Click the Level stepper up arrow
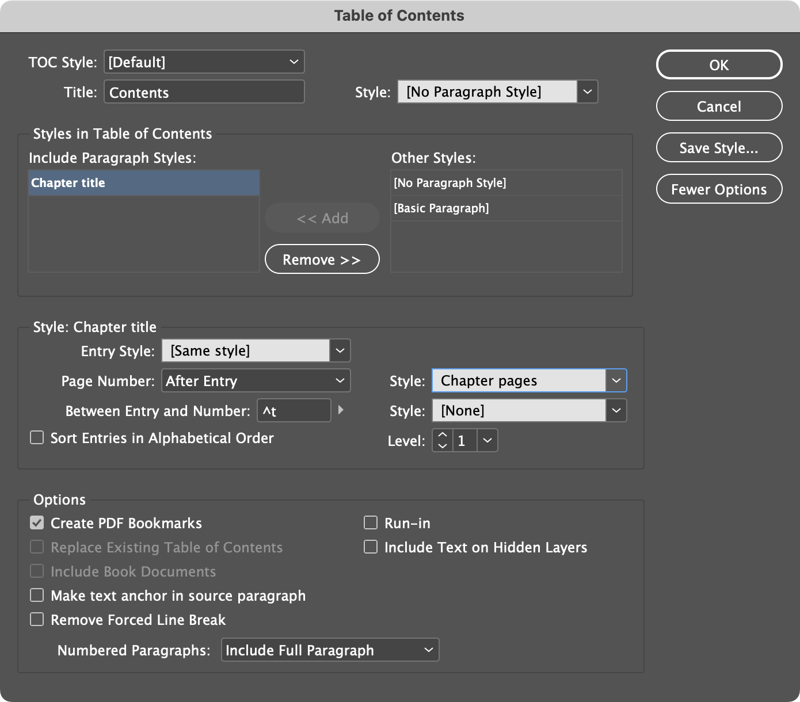This screenshot has height=702, width=800. [442, 436]
